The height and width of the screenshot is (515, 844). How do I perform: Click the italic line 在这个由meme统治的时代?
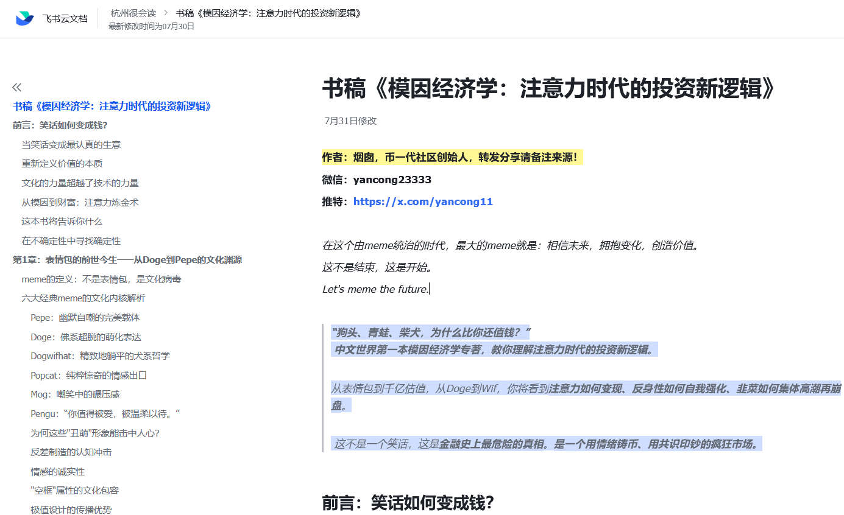[511, 245]
